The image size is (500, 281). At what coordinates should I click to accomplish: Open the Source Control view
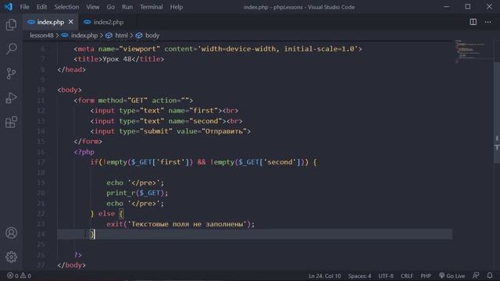pyautogui.click(x=11, y=73)
